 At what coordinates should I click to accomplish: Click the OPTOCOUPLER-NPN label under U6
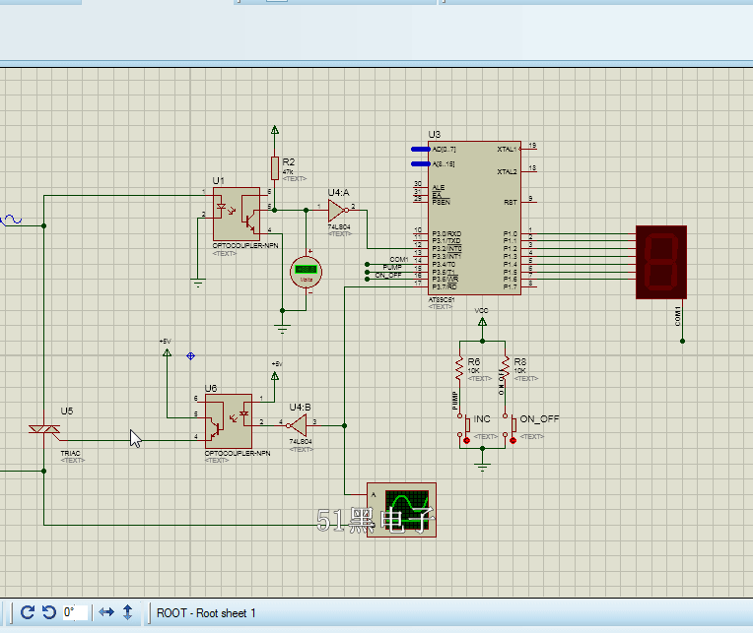pyautogui.click(x=238, y=453)
